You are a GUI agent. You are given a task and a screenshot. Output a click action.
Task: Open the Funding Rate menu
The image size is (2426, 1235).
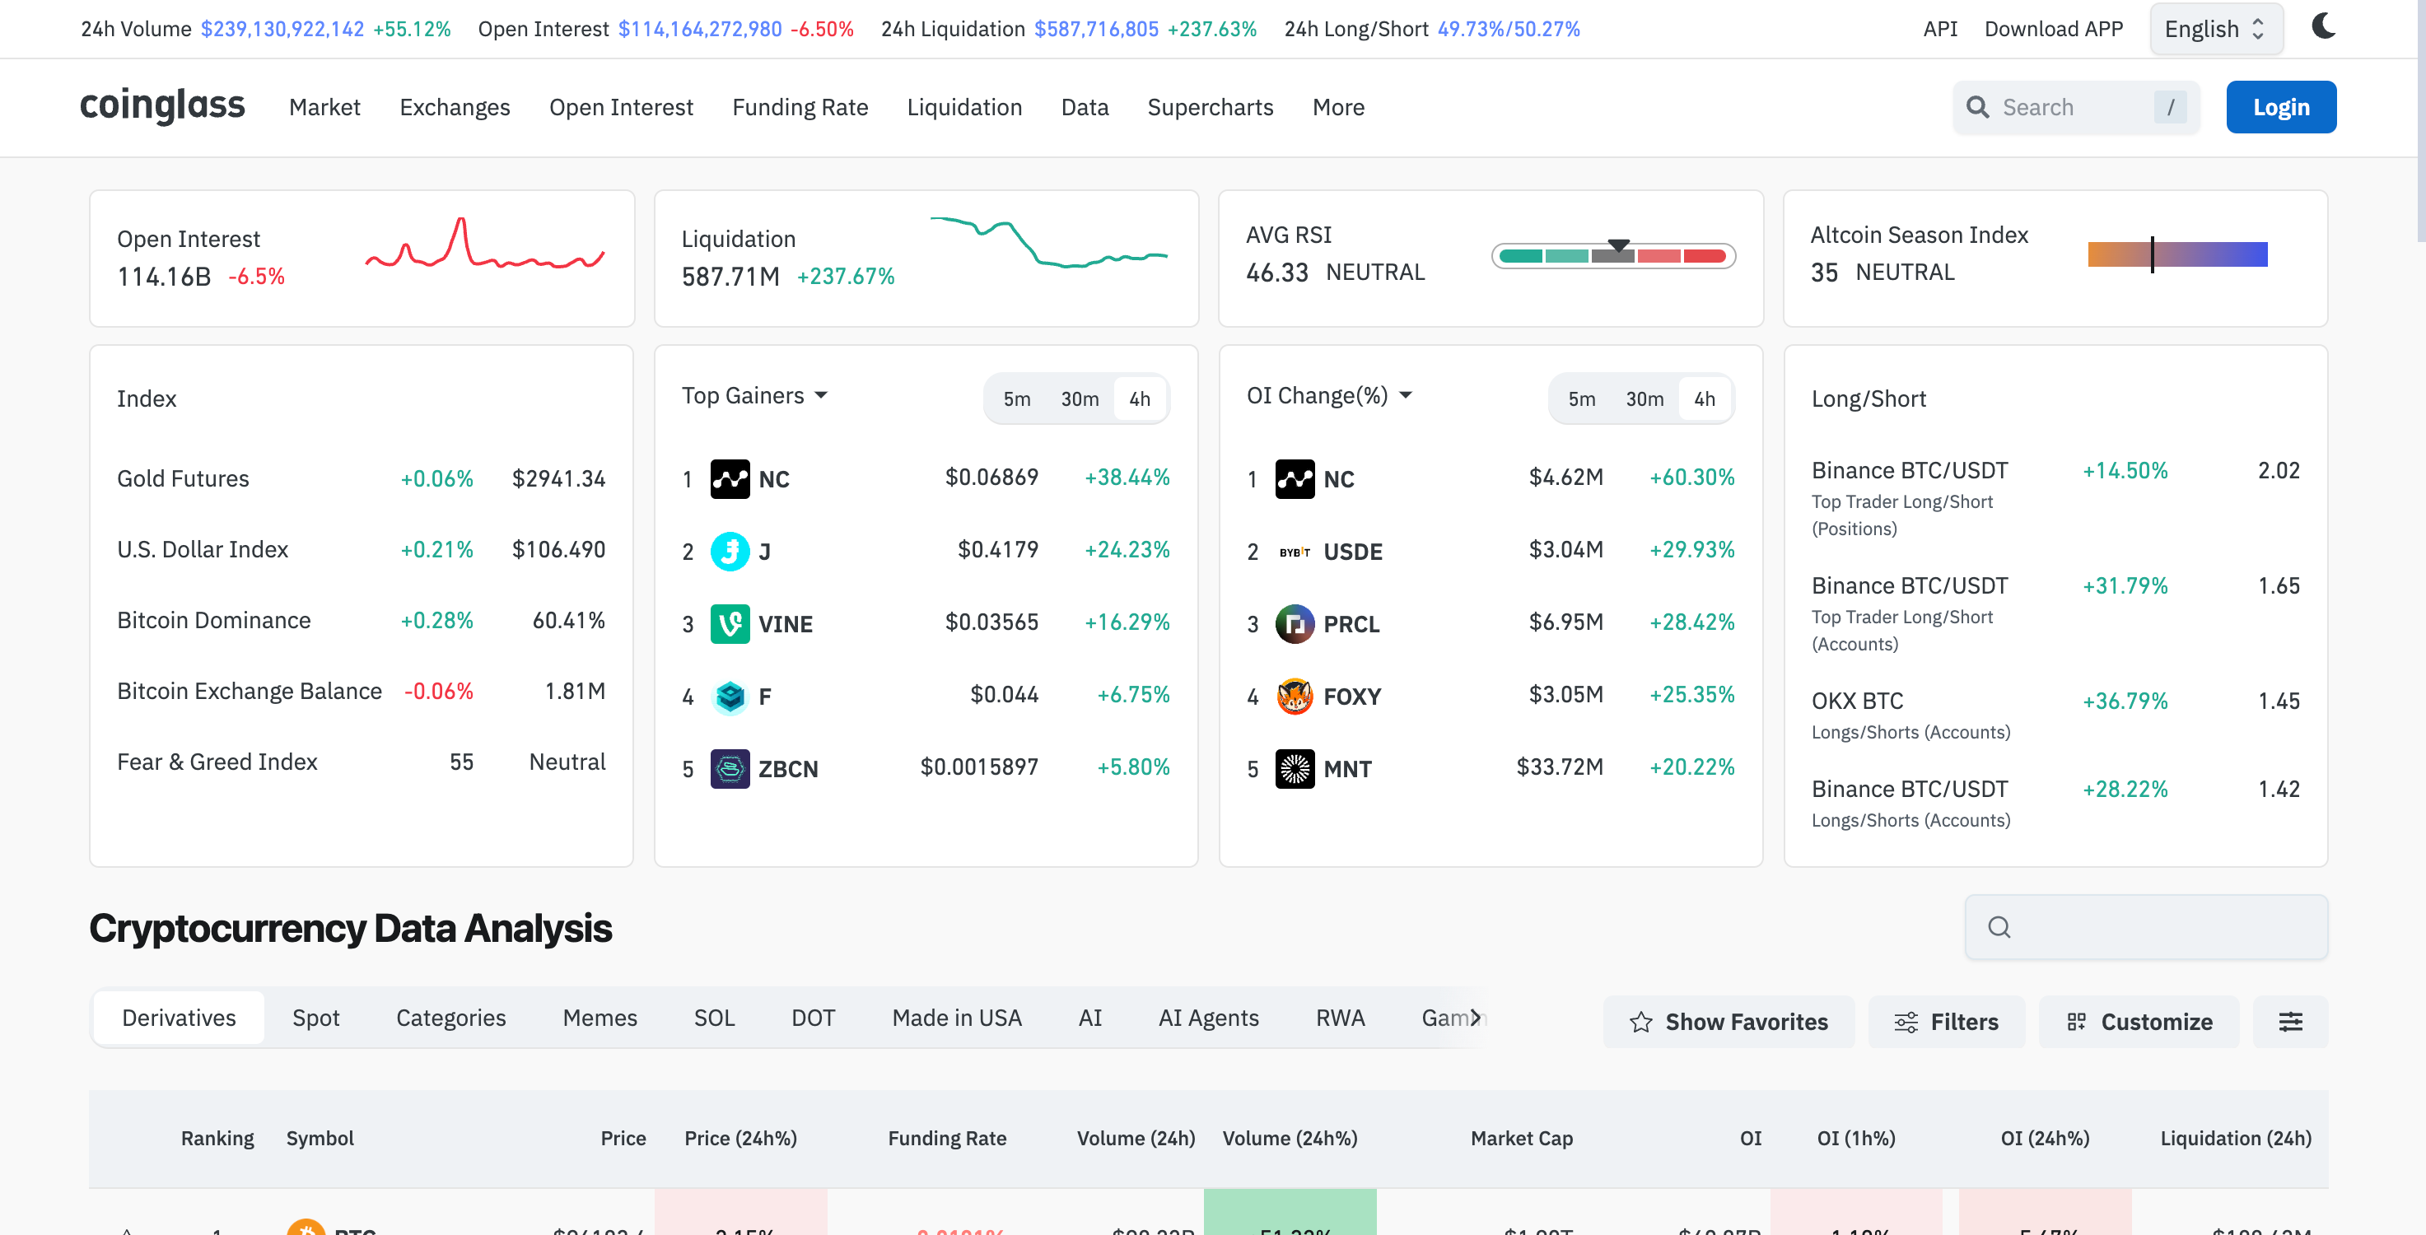click(x=800, y=107)
